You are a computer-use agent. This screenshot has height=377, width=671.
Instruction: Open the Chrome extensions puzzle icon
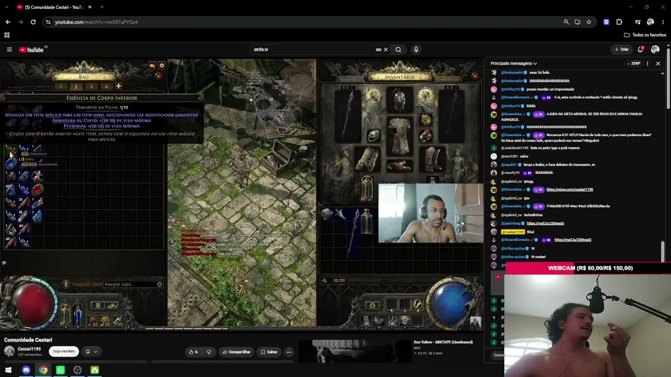click(619, 22)
